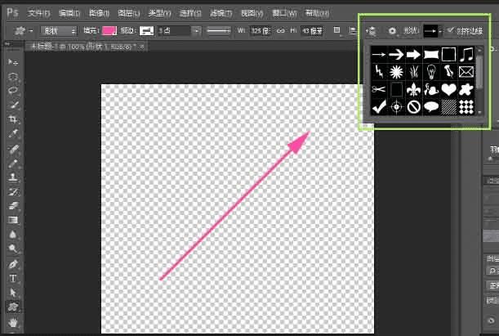Choose the grass shape
This screenshot has width=499, height=336.
click(x=413, y=72)
